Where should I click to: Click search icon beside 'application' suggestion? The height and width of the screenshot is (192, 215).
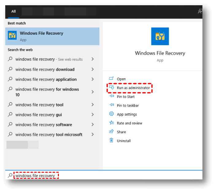tap(10, 79)
